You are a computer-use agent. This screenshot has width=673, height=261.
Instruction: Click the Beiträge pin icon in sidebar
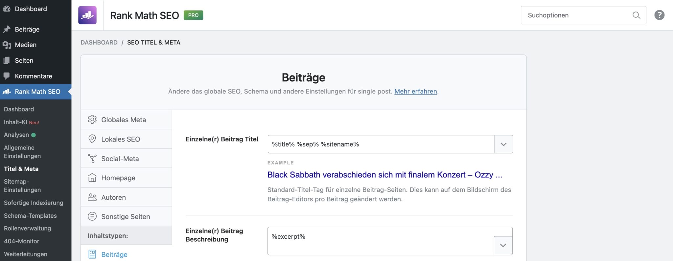click(x=7, y=29)
